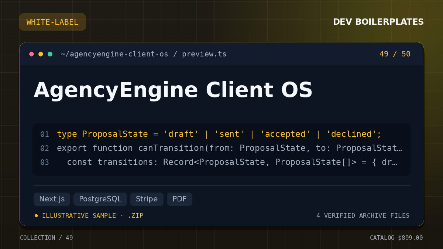Click the AgencyEngine Client OS title
Screen dimensions: 443x249
click(x=173, y=90)
